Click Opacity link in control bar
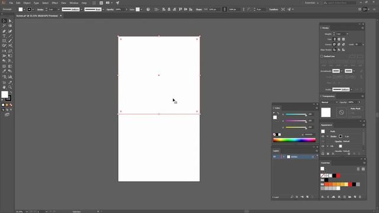 [x=110, y=9]
